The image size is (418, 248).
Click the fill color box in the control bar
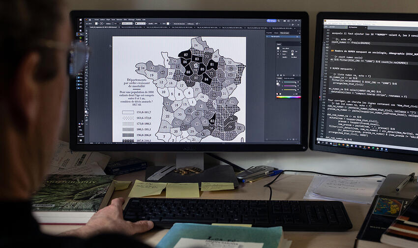coord(96,24)
